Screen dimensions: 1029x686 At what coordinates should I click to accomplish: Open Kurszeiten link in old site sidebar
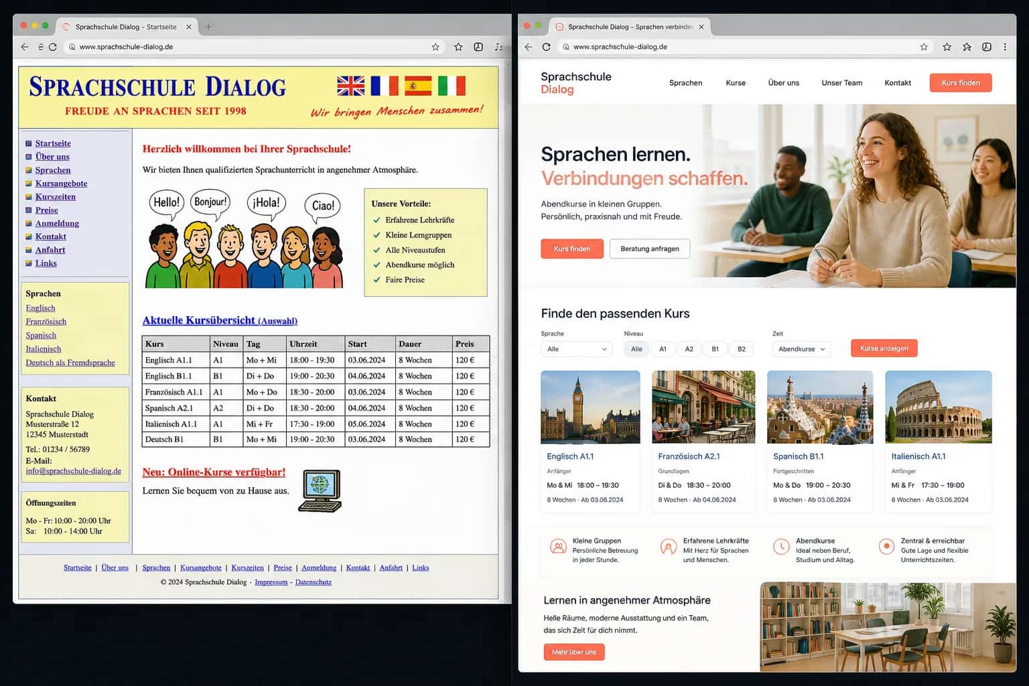[x=55, y=197]
